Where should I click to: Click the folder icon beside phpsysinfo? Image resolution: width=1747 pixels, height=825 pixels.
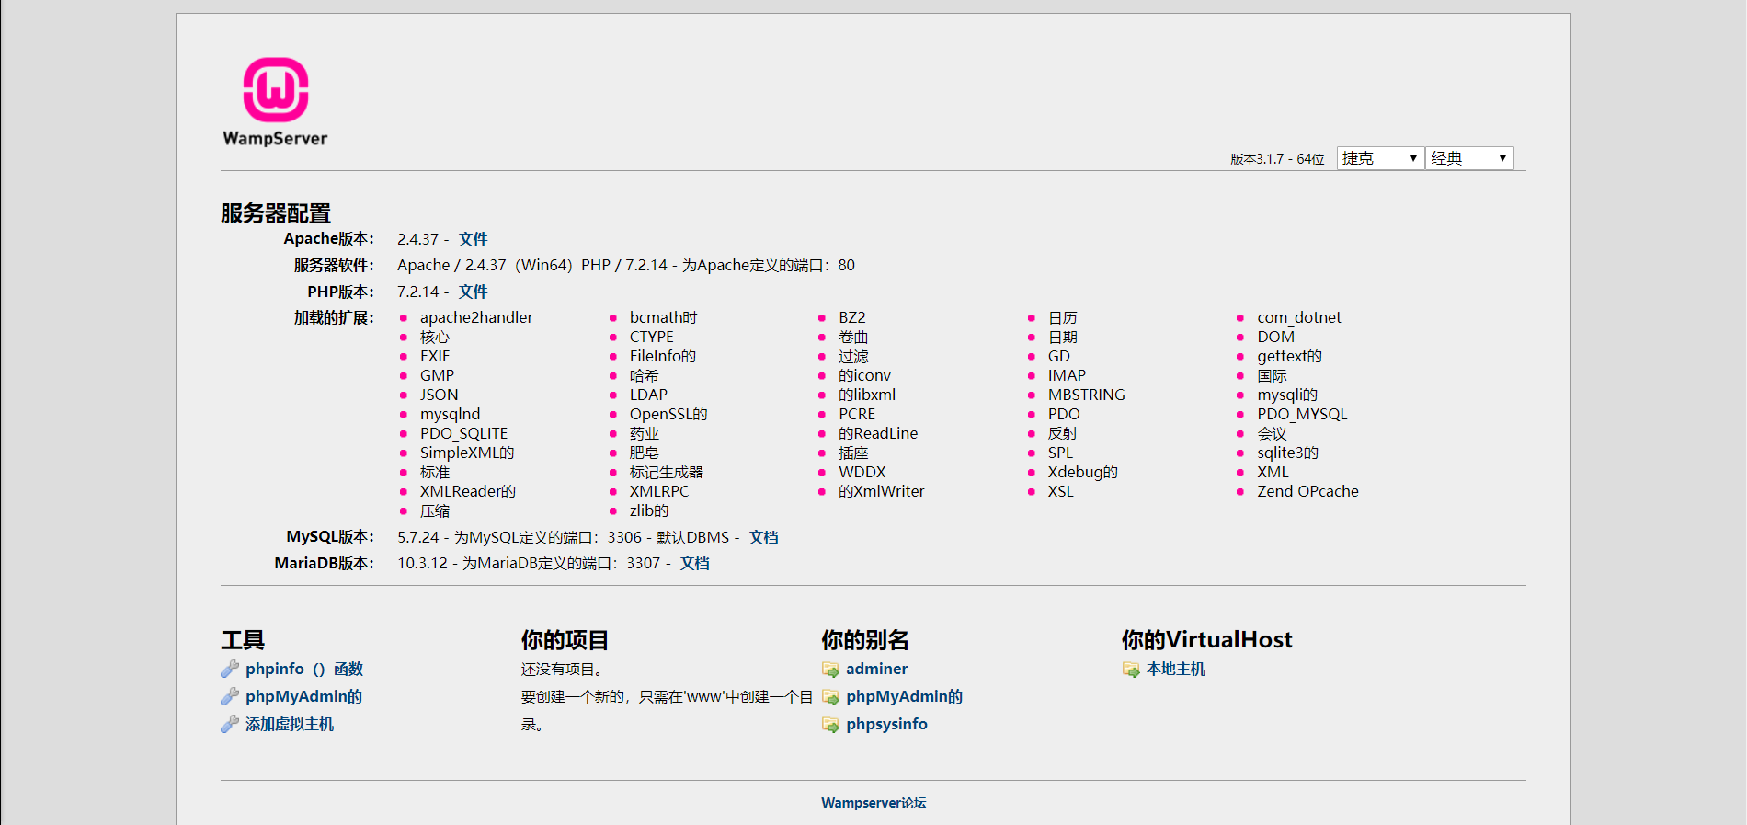point(830,725)
